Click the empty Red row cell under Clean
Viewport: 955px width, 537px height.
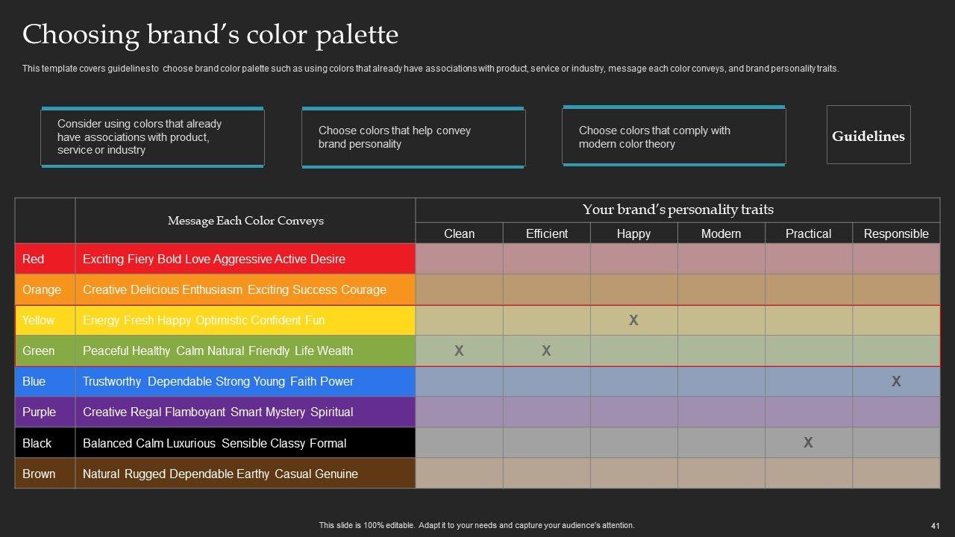459,259
